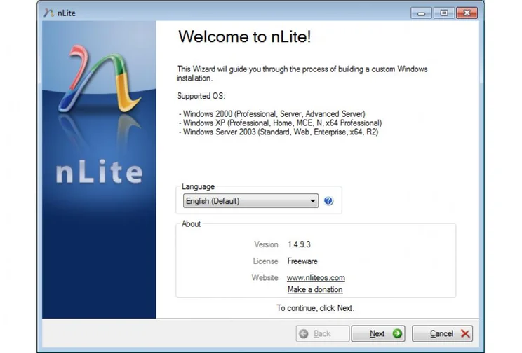Click the Freeware license text
Viewport: 522px width, 353px height.
pyautogui.click(x=302, y=261)
